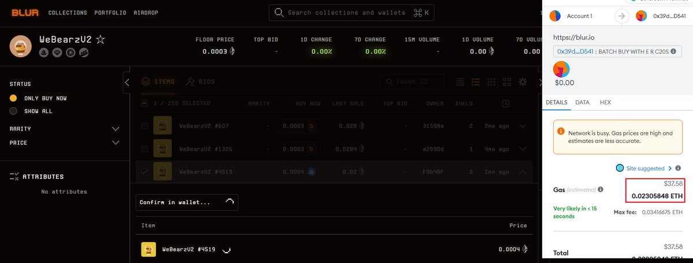Open items settings gear icon
Screen dimensions: 693x263
(x=523, y=82)
